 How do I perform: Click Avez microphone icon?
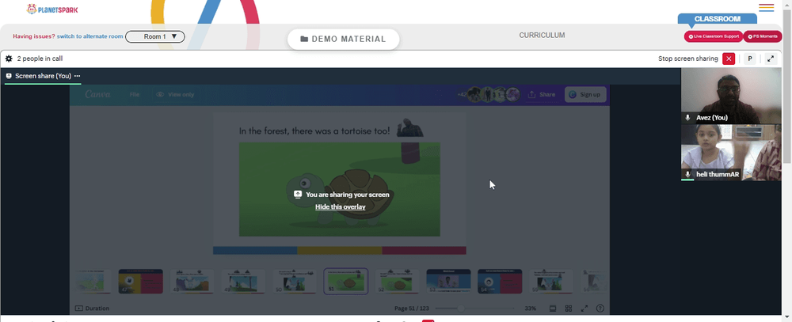[x=687, y=118]
